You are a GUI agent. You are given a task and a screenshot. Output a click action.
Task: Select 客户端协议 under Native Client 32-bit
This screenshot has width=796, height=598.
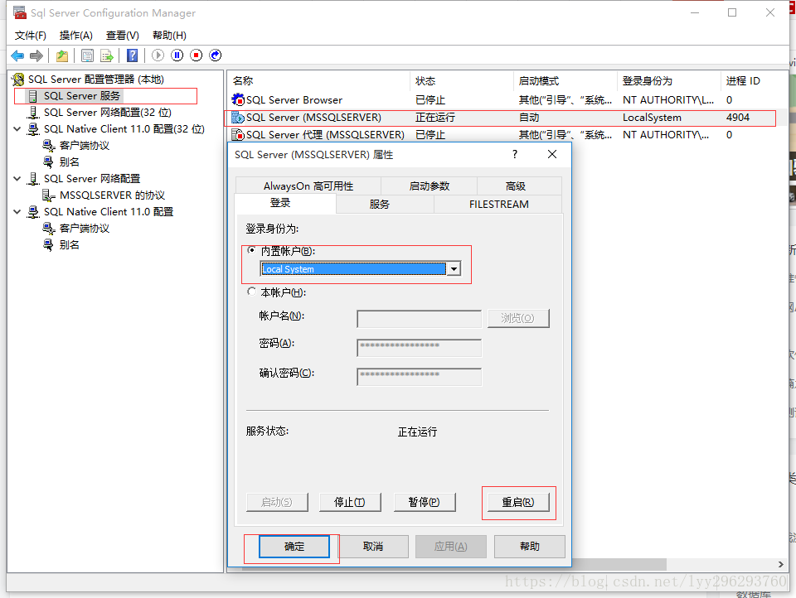click(85, 146)
